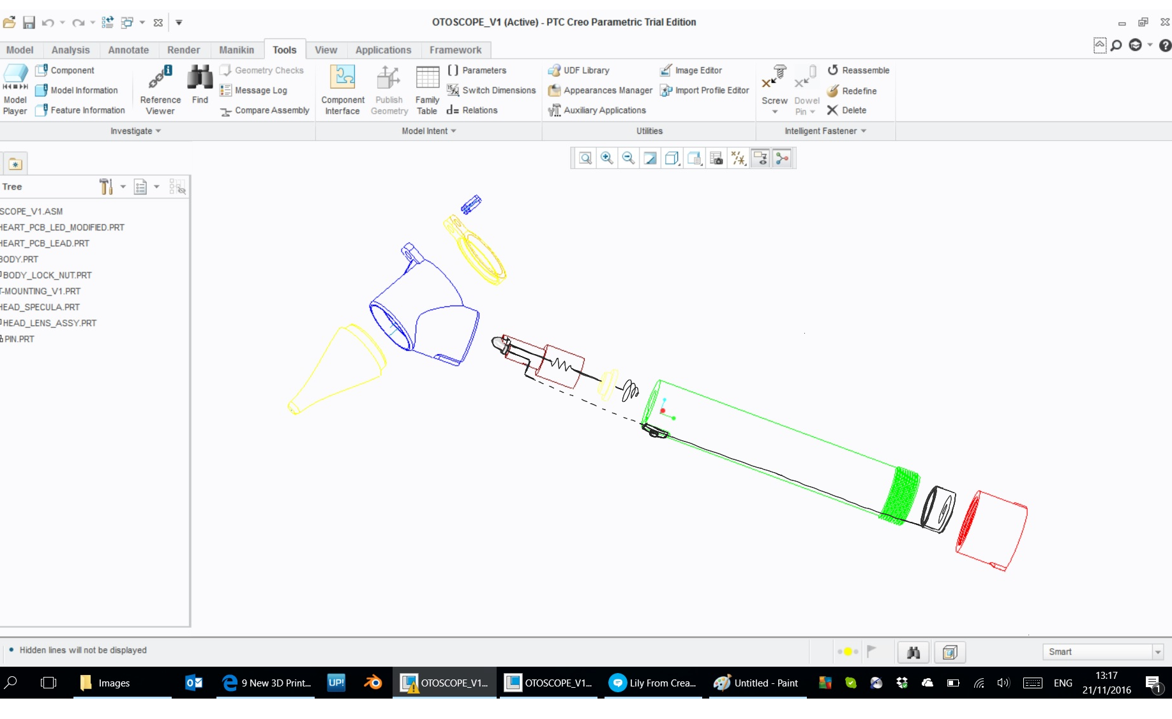Click the Open file icon
1172x719 pixels.
[9, 22]
